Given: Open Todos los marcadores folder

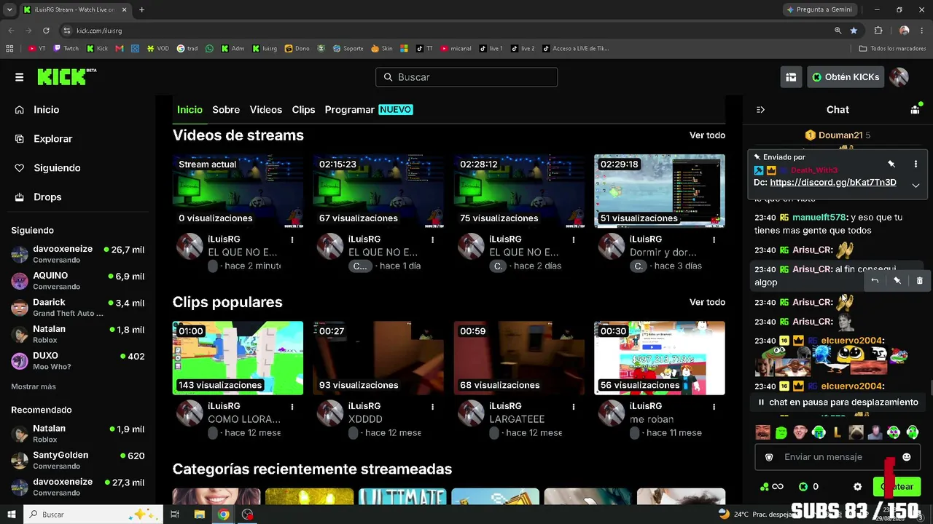Looking at the screenshot, I should 892,49.
